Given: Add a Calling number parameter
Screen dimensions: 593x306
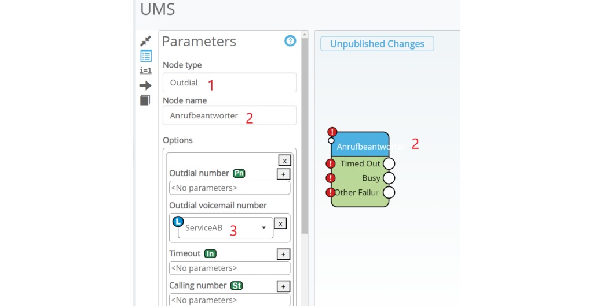Looking at the screenshot, I should [283, 286].
